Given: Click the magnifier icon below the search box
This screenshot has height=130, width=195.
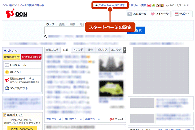Looking at the screenshot, I should 45,36.
